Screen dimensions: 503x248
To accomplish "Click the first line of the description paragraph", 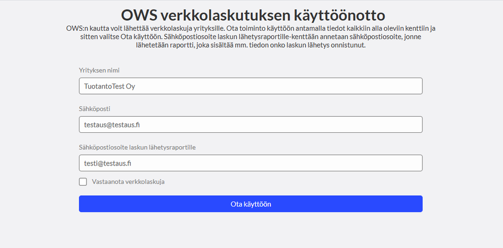I will 251,28.
